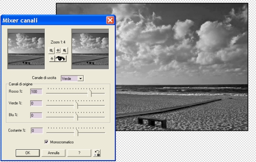Screen dimensions: 256x162
Task: Toggle the auto proof arrow button
Action: pyautogui.click(x=52, y=58)
